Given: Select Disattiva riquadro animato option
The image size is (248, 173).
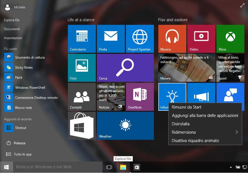Looking at the screenshot, I should tap(195, 141).
